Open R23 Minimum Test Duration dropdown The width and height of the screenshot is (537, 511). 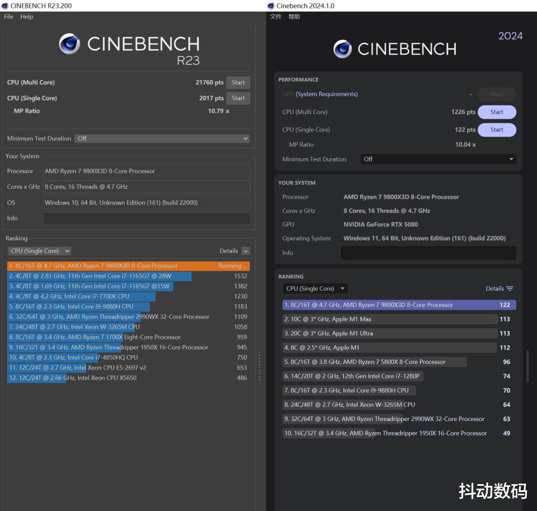point(162,139)
